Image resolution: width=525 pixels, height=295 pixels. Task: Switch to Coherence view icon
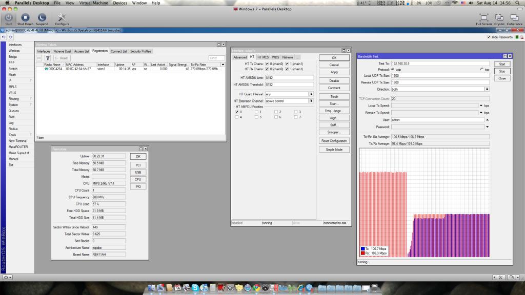pyautogui.click(x=514, y=18)
